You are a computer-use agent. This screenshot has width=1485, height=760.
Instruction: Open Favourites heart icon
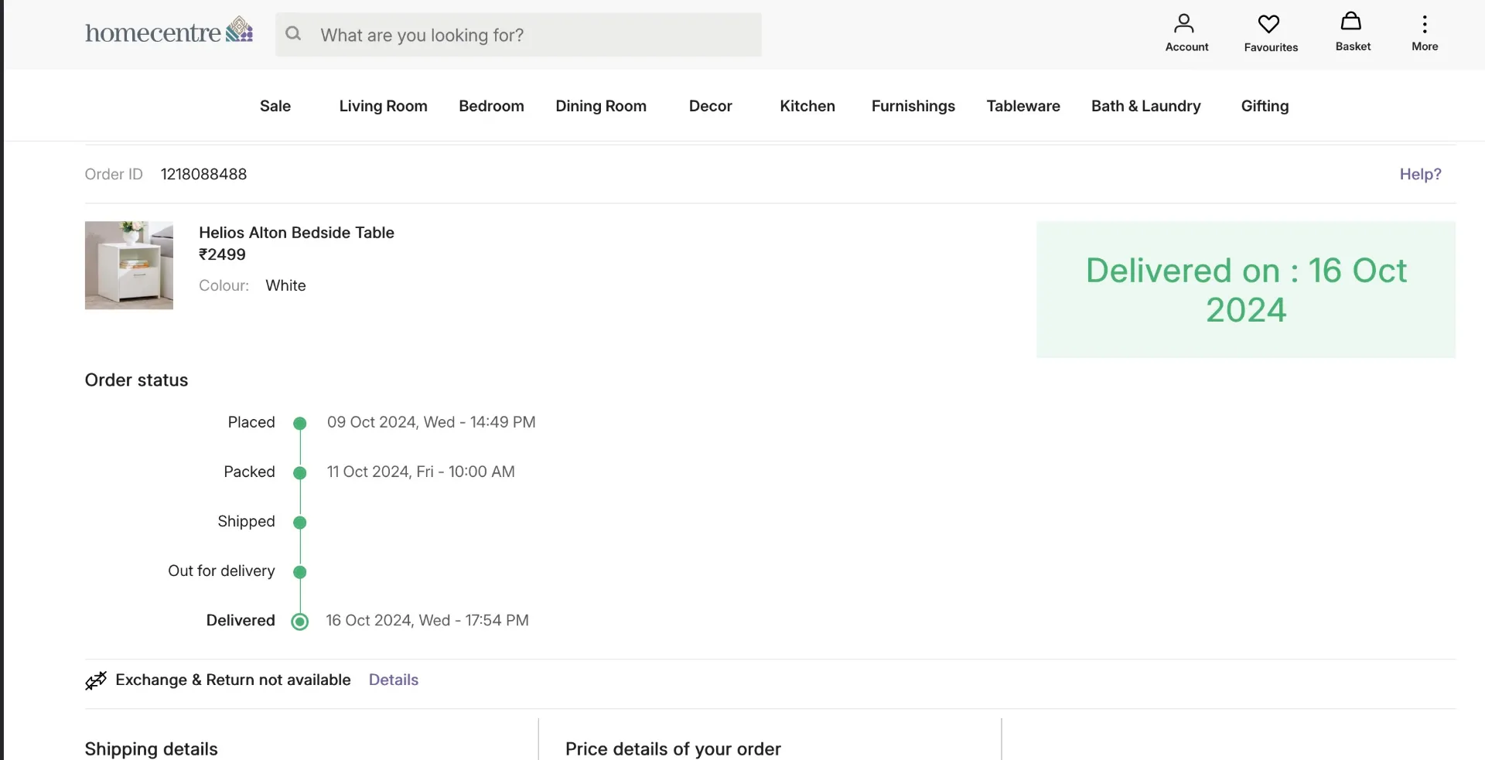(x=1269, y=25)
